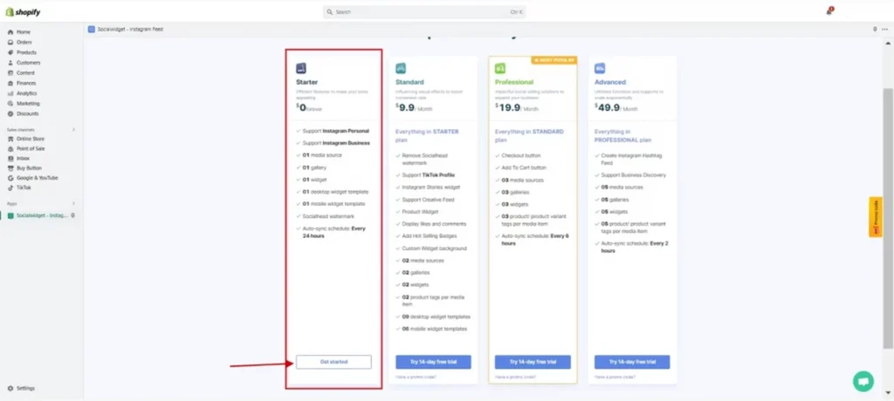Image resolution: width=894 pixels, height=401 pixels.
Task: Click the 'Professional' plan title
Action: pyautogui.click(x=514, y=82)
